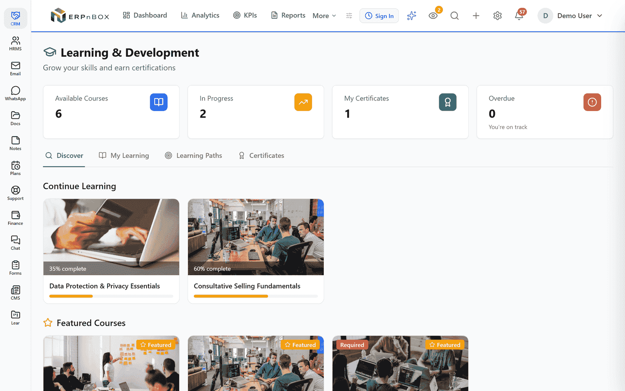Image resolution: width=625 pixels, height=391 pixels.
Task: Open the Docs sidebar icon
Action: click(15, 118)
